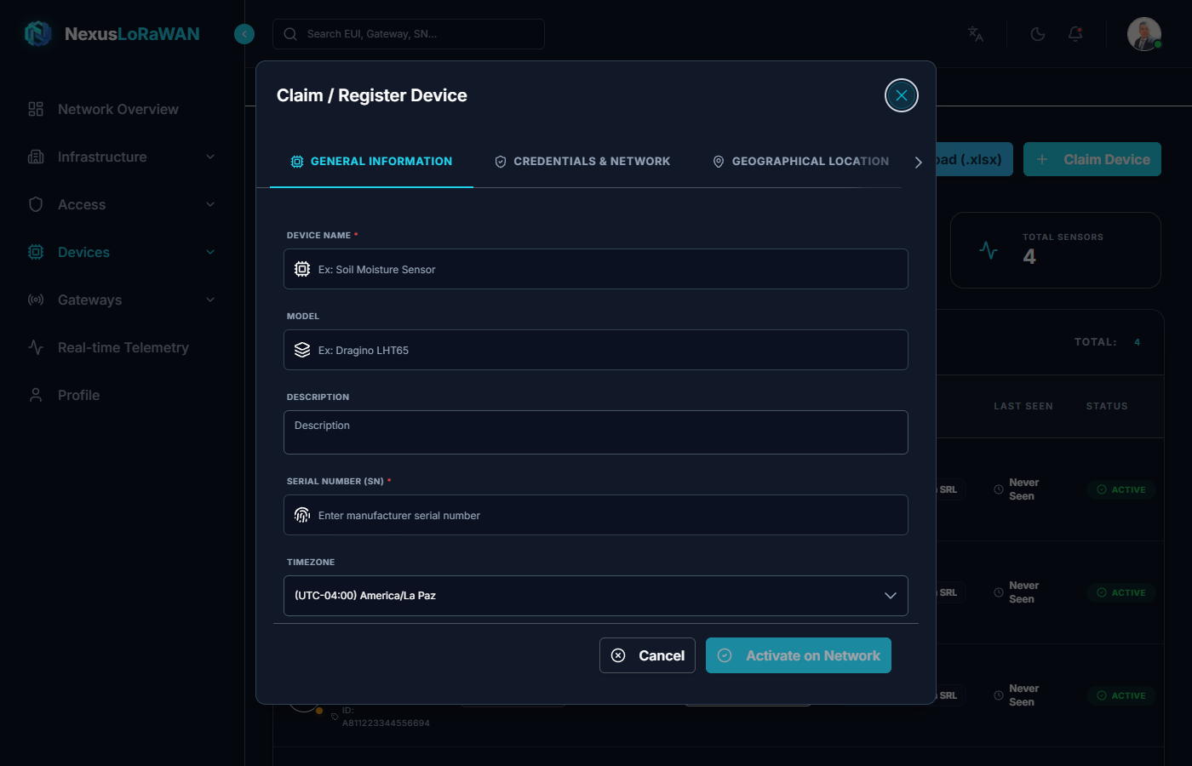Click the "DESCRIPTION" field label
This screenshot has height=766, width=1192.
[x=318, y=397]
